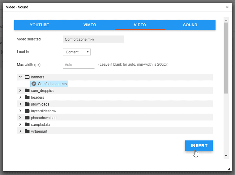This screenshot has height=175, width=235.
Task: Click the jdownloads folder icon
Action: point(27,104)
